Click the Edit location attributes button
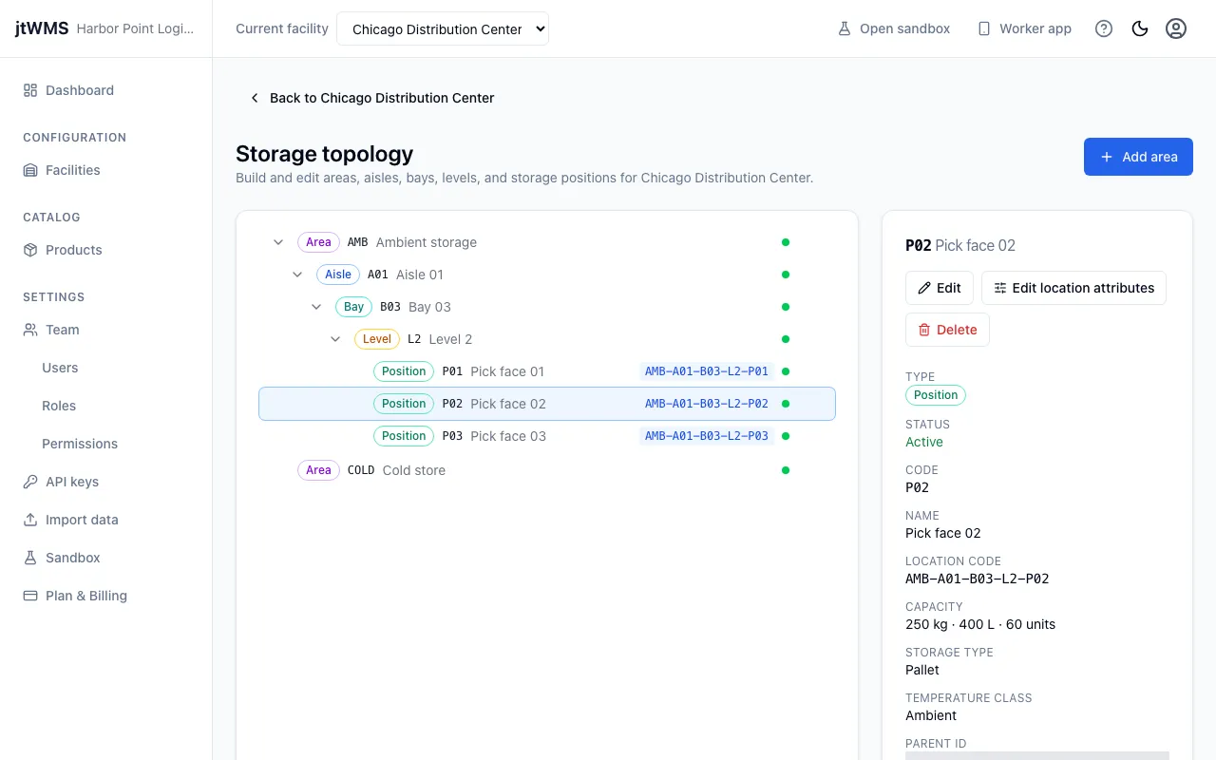 coord(1073,288)
